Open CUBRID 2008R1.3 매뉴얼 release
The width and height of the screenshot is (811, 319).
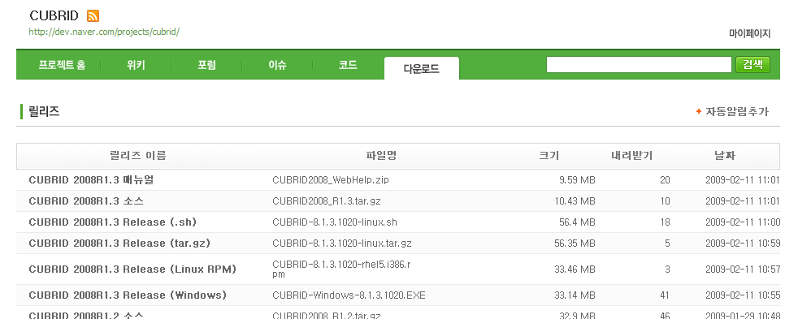coord(91,180)
